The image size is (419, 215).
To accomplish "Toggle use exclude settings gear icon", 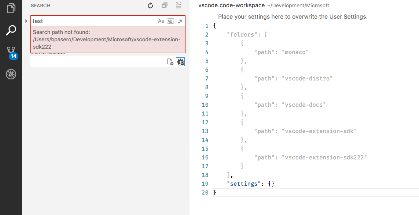I will click(180, 62).
